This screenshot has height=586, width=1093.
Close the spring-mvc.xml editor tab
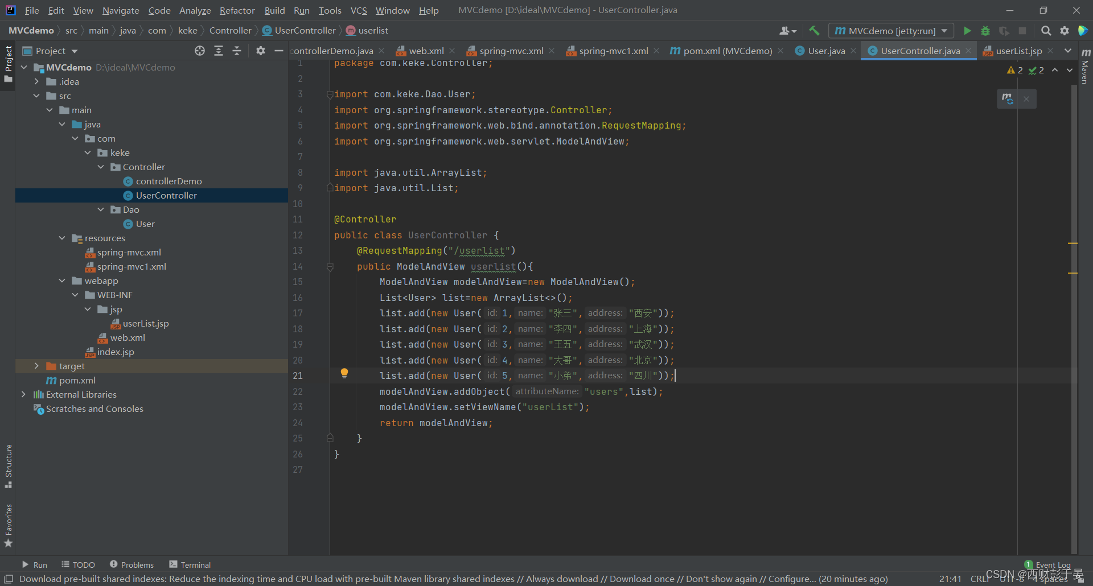tap(552, 51)
